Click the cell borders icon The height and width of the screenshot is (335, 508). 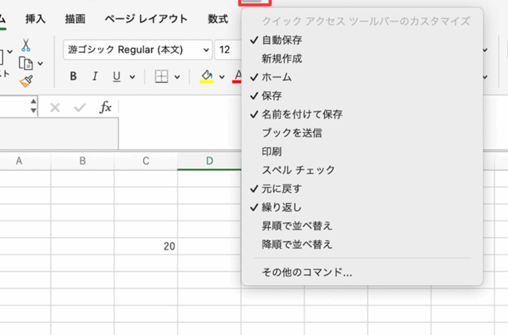pos(161,76)
